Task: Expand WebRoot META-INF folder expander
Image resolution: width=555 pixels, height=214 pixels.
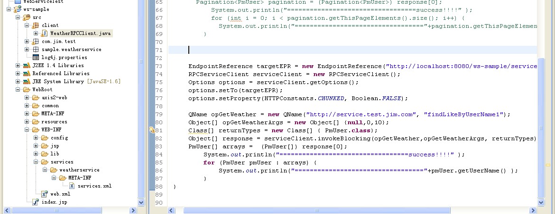Action: coord(27,113)
